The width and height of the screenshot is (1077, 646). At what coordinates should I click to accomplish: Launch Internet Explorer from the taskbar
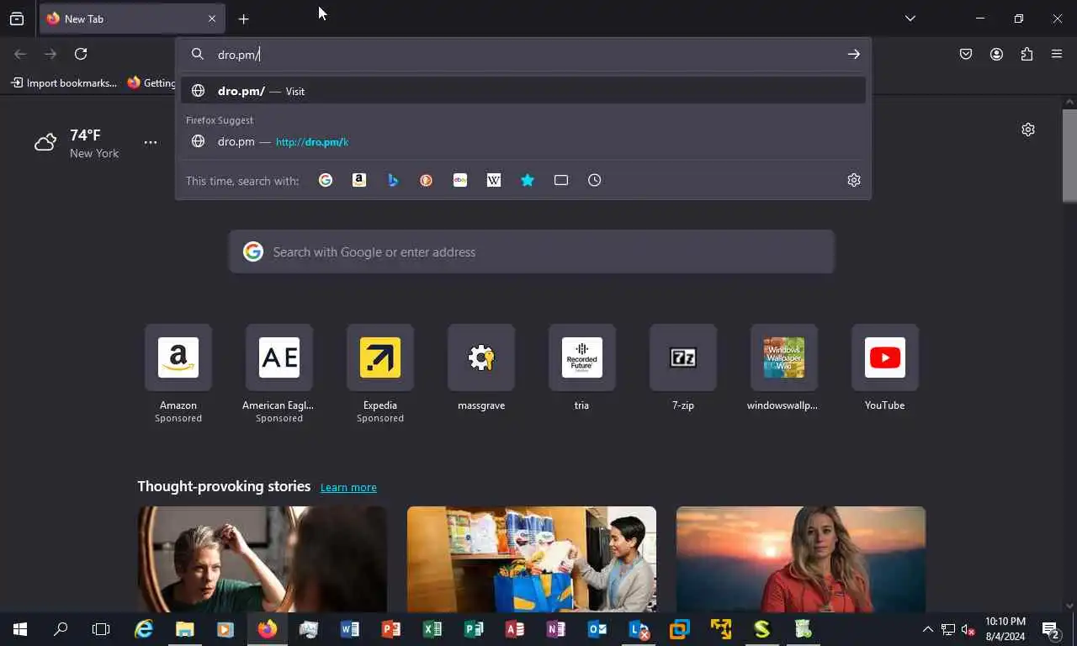coord(144,629)
